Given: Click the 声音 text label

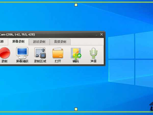Looking at the screenshot, I should (94, 61).
